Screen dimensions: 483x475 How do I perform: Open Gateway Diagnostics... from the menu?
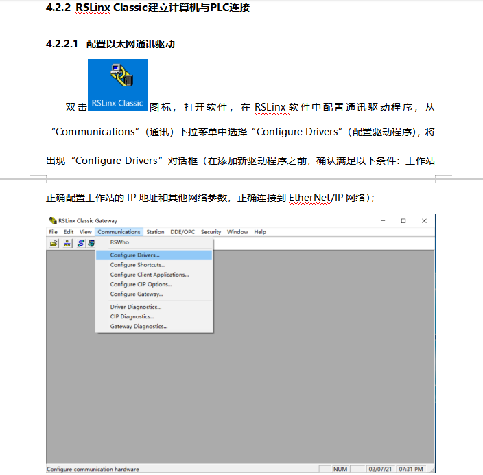coord(154,327)
